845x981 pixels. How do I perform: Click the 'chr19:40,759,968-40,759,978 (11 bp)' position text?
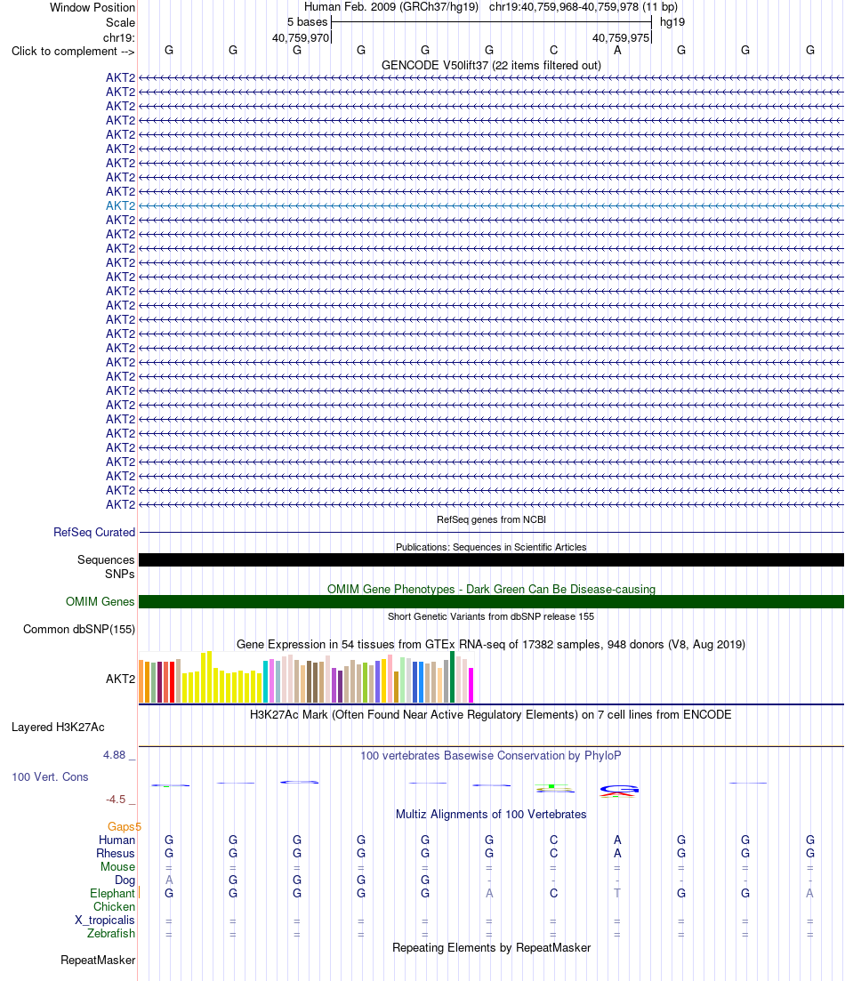[x=583, y=7]
